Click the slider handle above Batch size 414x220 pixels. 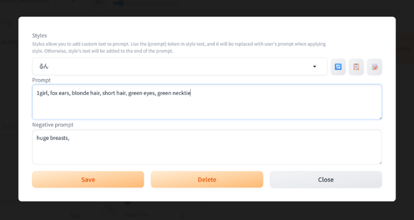tap(127, 202)
